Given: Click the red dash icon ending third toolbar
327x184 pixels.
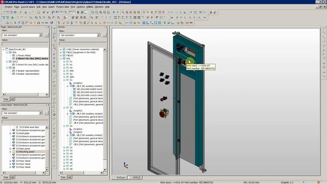Looking at the screenshot, I should tap(191, 22).
